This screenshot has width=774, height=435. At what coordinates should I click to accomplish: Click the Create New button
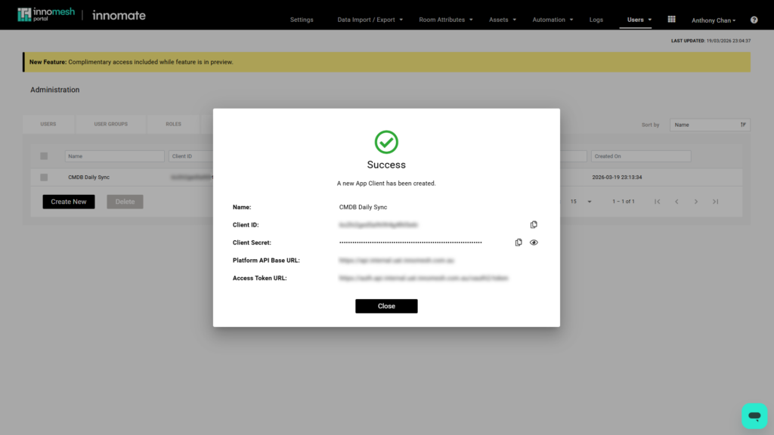click(69, 202)
